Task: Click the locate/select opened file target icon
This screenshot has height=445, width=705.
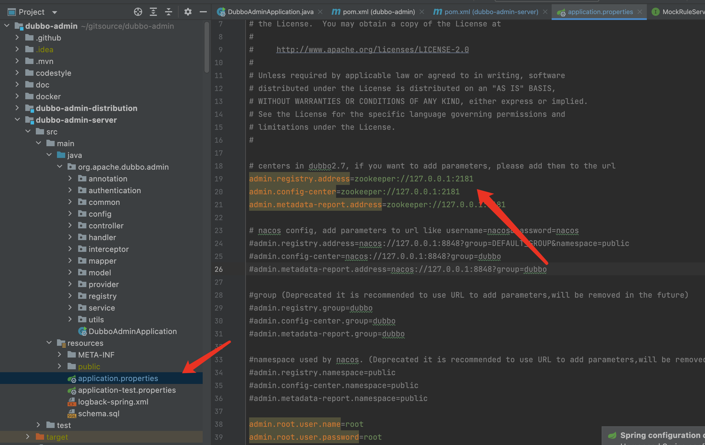Action: 138,12
